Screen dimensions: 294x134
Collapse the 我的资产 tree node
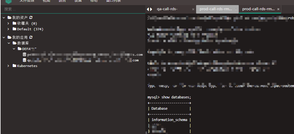[x=4, y=18]
